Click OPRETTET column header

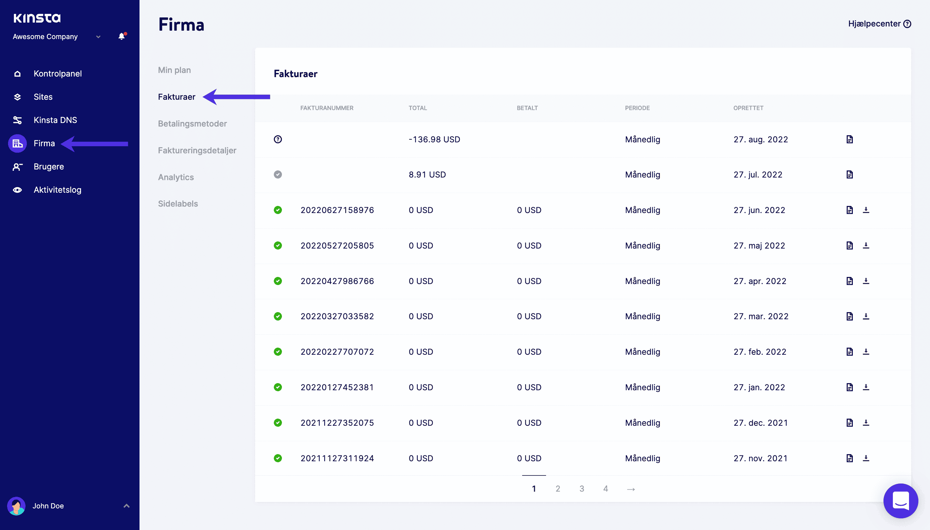748,108
